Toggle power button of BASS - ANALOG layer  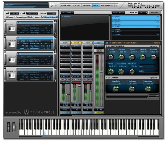pos(18,38)
